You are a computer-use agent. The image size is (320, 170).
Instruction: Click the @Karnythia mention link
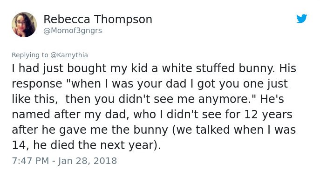click(69, 55)
